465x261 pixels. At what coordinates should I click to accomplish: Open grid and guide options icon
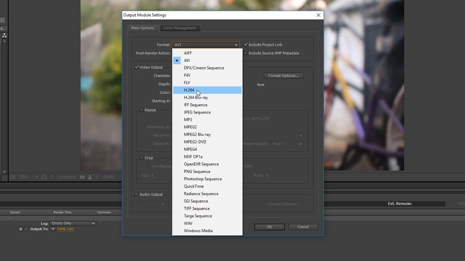[44, 177]
